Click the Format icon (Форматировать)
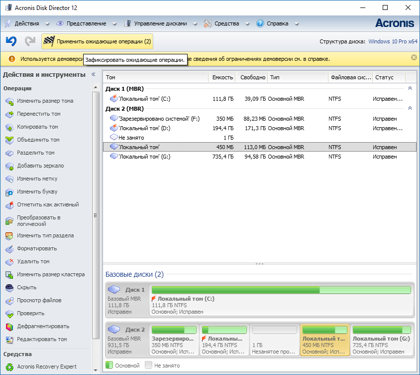Viewport: 420px width, 375px height. 9,249
